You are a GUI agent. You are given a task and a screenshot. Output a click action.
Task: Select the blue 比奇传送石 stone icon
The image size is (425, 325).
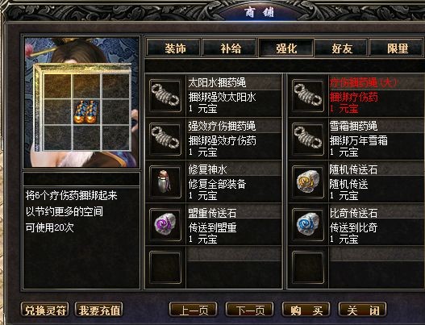coord(308,225)
